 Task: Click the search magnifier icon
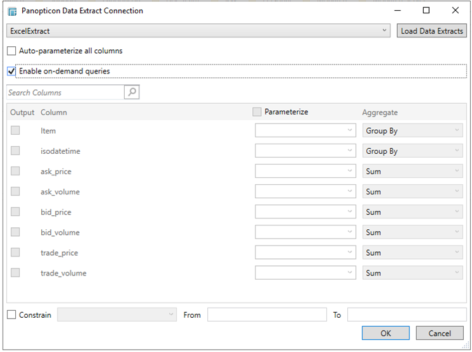[132, 92]
